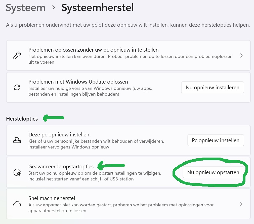The height and width of the screenshot is (224, 254).
Task: Click the Deze pc opnieuw instellen heading
Action: (59, 135)
